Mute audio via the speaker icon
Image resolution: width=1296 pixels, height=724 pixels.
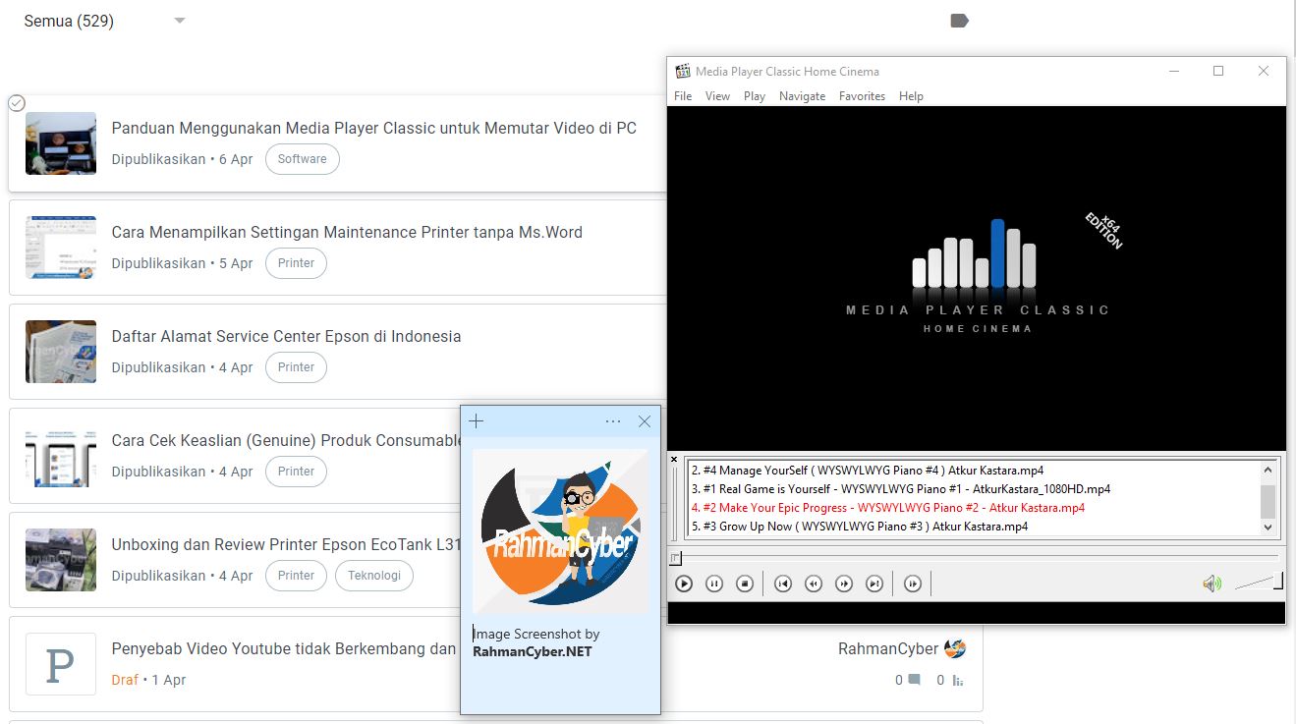click(1212, 584)
